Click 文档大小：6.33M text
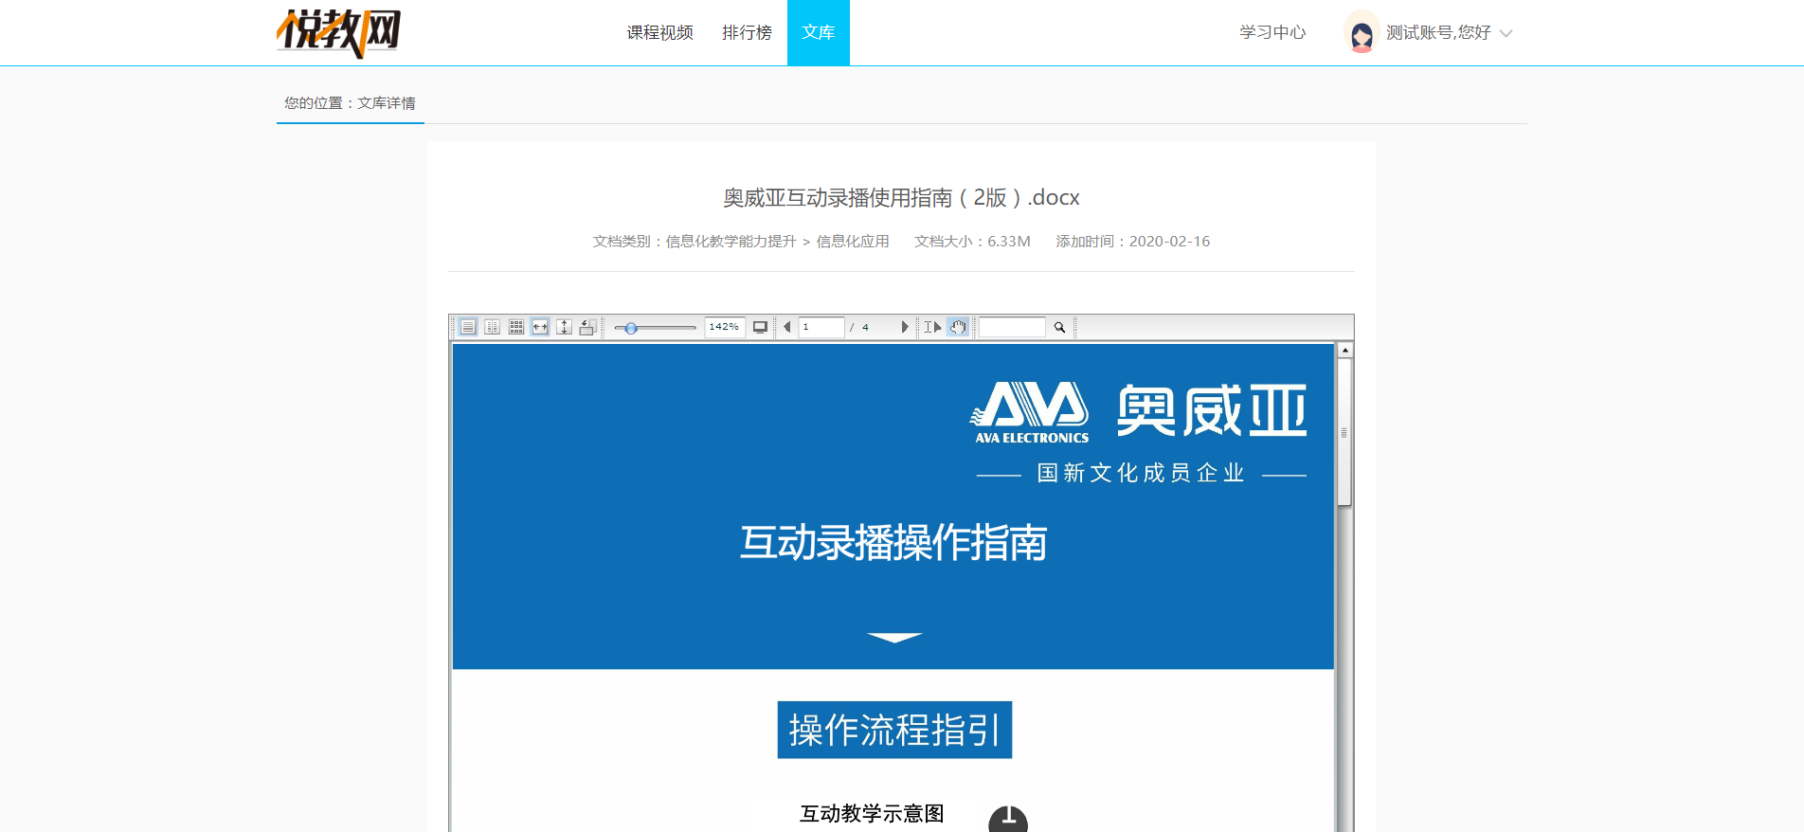This screenshot has width=1804, height=832. point(972,242)
